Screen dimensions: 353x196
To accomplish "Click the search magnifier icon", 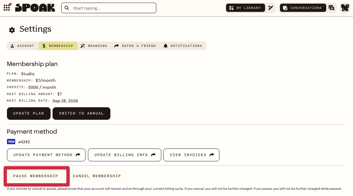I will pyautogui.click(x=67, y=8).
